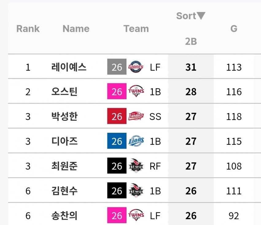261x225 pixels.
Task: Click the blue 26 badge for 디아즈
Action: (x=117, y=141)
